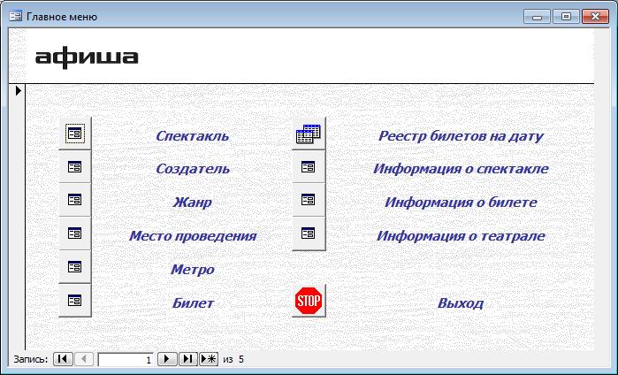Go to the first record

coord(63,359)
